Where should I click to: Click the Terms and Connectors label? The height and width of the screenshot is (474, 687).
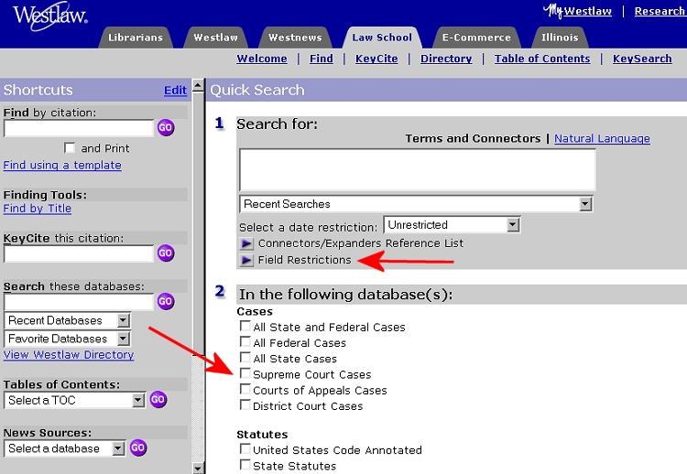(x=473, y=138)
